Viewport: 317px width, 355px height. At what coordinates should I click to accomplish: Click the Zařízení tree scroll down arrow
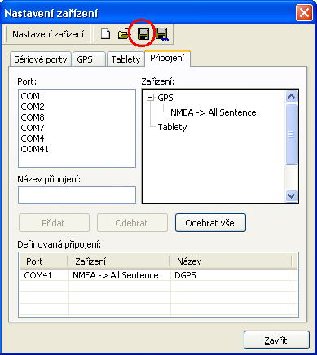coord(292,195)
